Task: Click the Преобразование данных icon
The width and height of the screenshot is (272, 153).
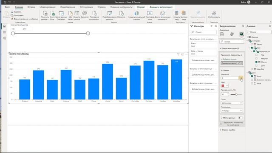Action: click(x=110, y=13)
